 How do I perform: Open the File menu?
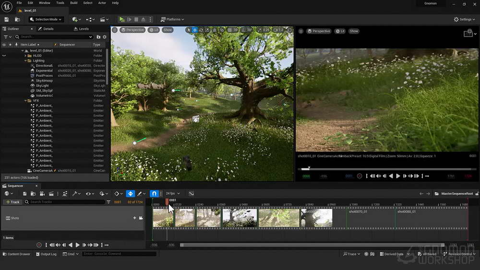[19, 3]
